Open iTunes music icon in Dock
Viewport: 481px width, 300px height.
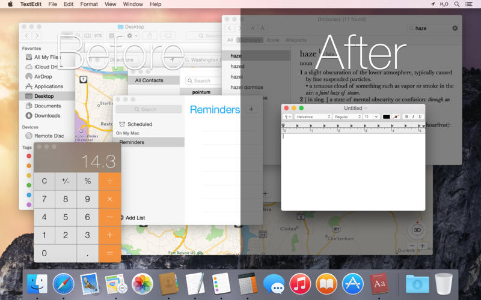pos(299,283)
